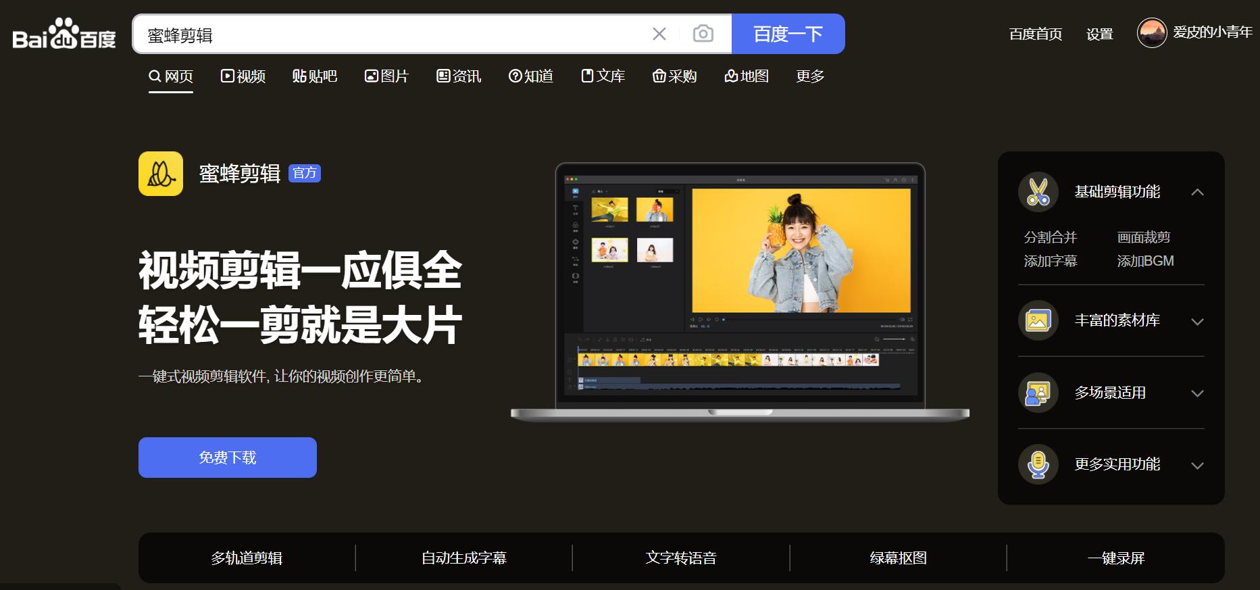Click the 免费下载 button

(x=228, y=458)
